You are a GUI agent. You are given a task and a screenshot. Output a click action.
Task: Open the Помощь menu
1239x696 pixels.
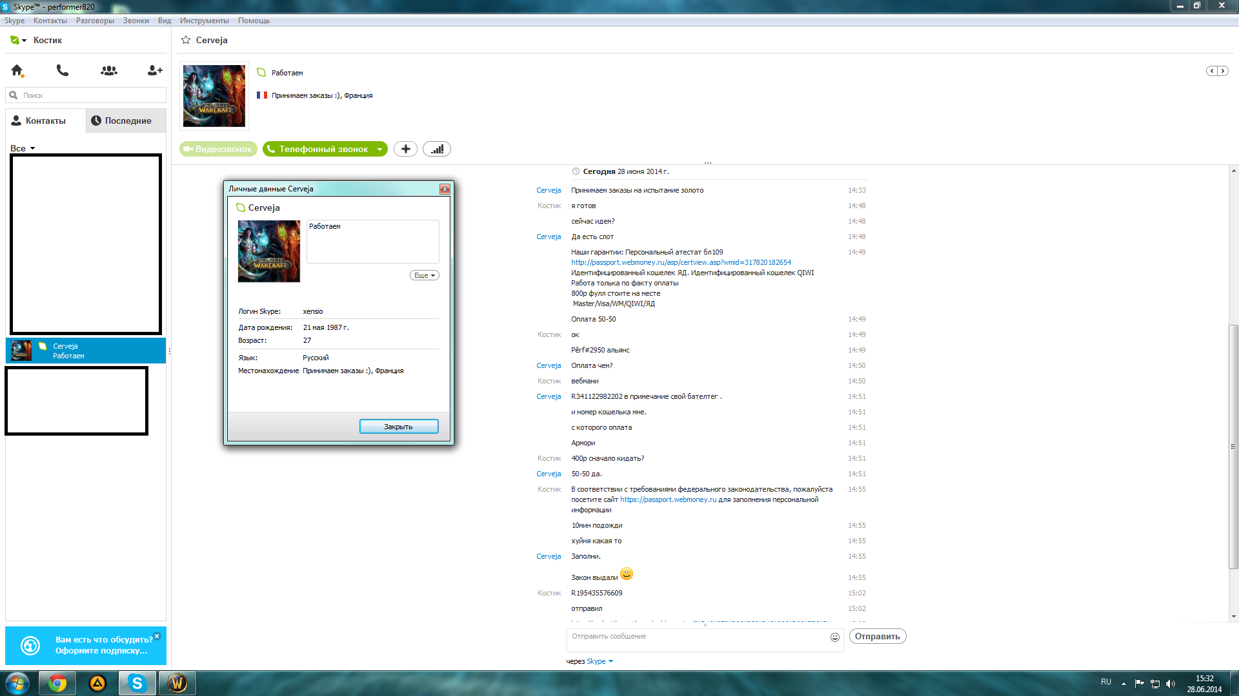254,21
